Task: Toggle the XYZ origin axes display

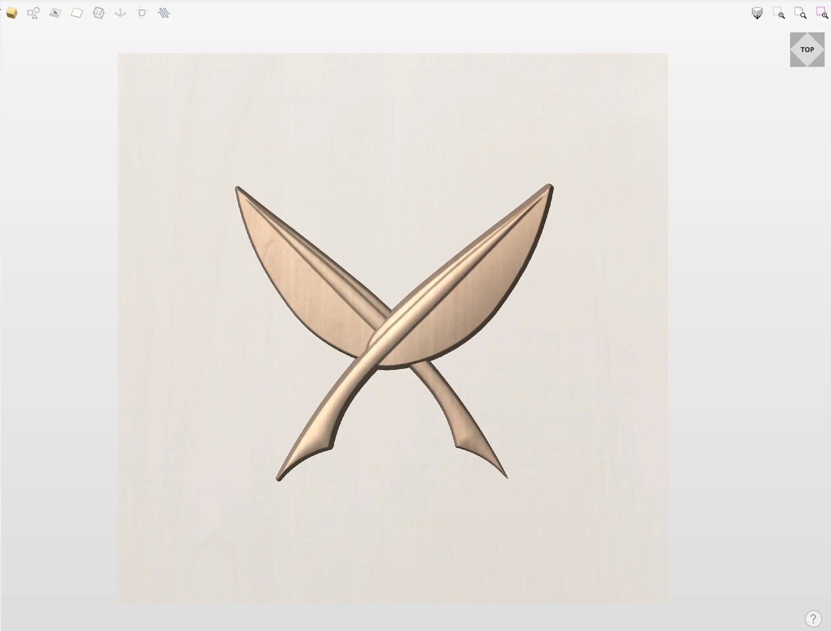Action: tap(120, 13)
